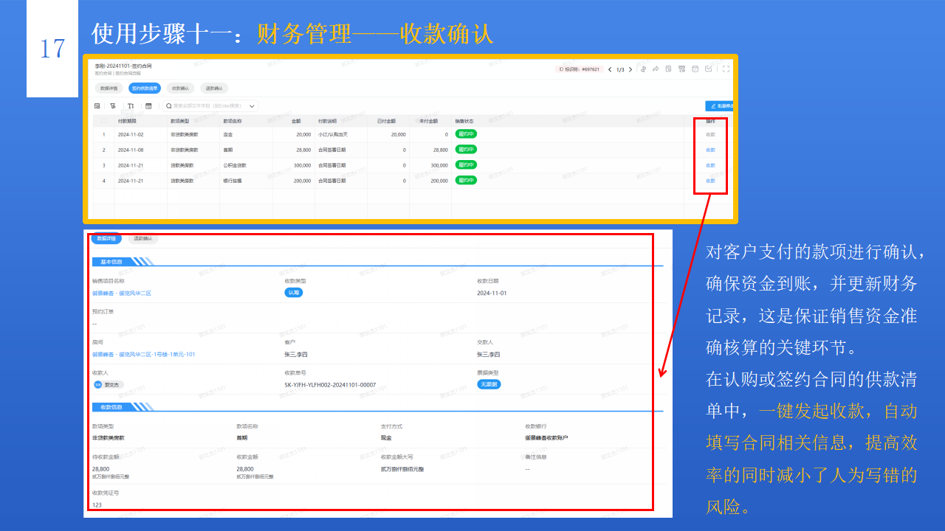Click the previous page left chevron
Image resolution: width=945 pixels, height=531 pixels.
coord(611,68)
